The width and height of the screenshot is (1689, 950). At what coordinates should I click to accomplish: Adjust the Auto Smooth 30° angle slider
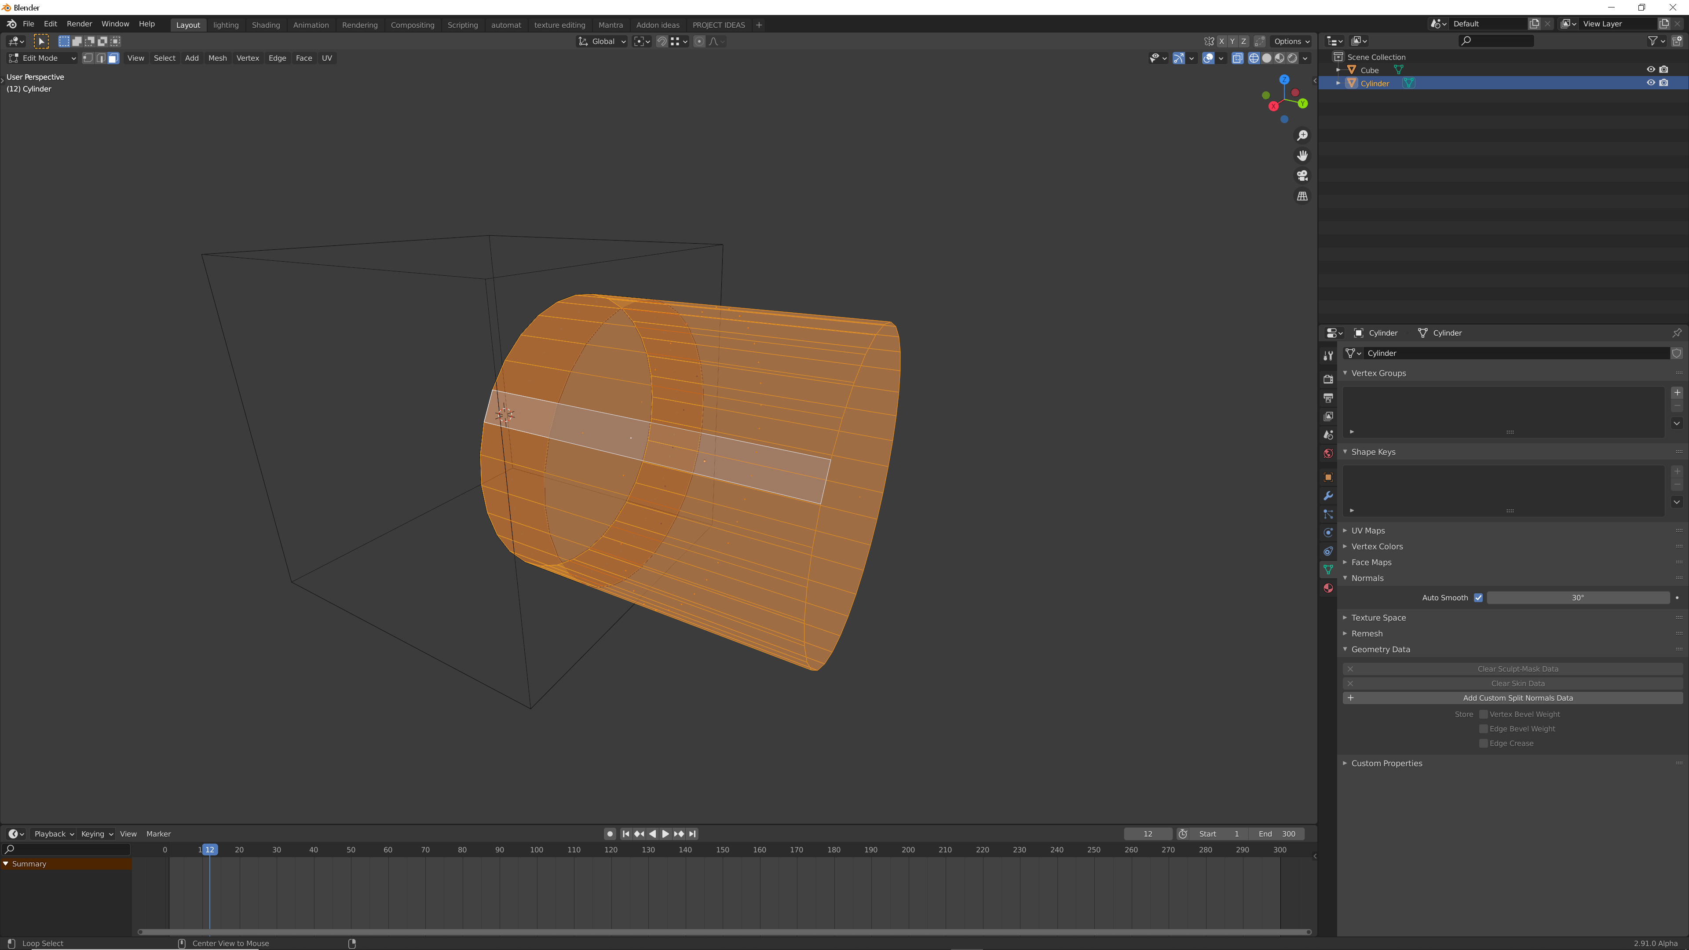(x=1578, y=597)
